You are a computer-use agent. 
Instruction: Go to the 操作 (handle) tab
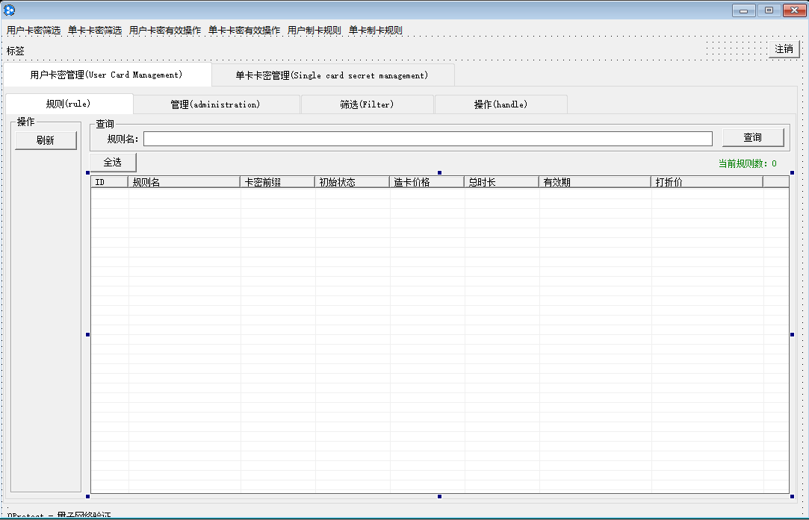500,104
